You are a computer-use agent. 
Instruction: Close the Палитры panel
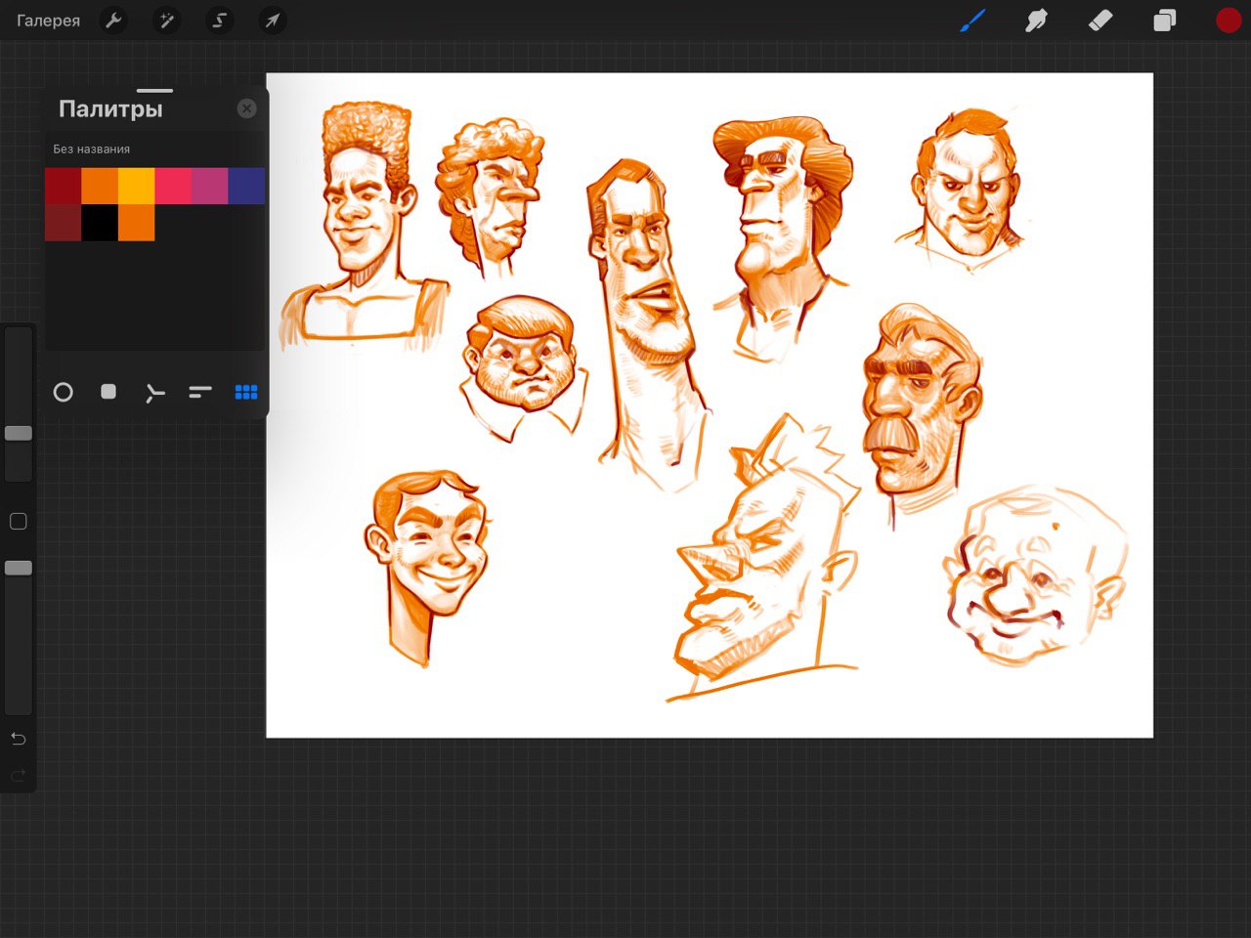coord(247,108)
